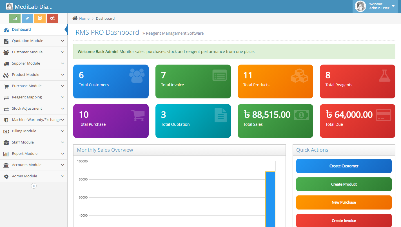Expand Product Module chevron

point(63,75)
